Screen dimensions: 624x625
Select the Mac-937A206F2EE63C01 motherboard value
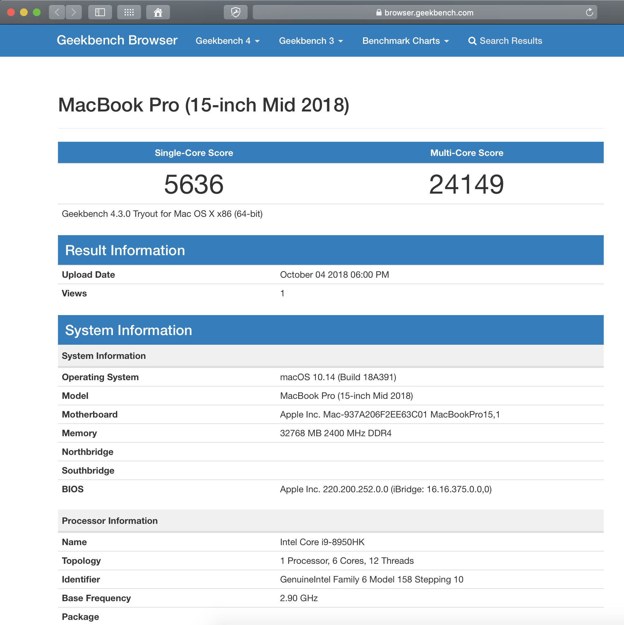click(390, 415)
